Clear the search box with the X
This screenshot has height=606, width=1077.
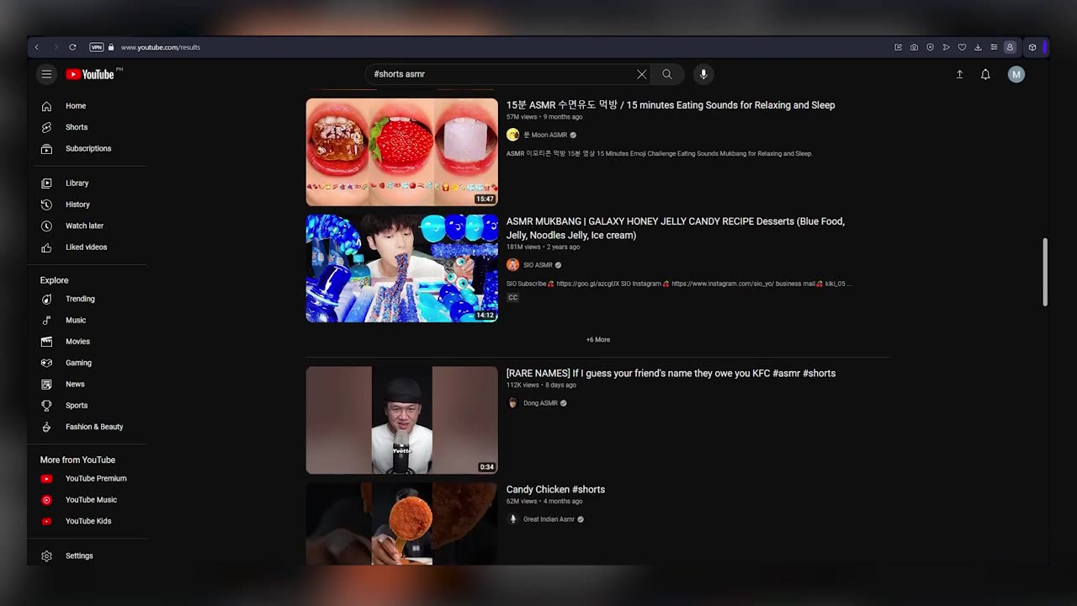tap(642, 74)
